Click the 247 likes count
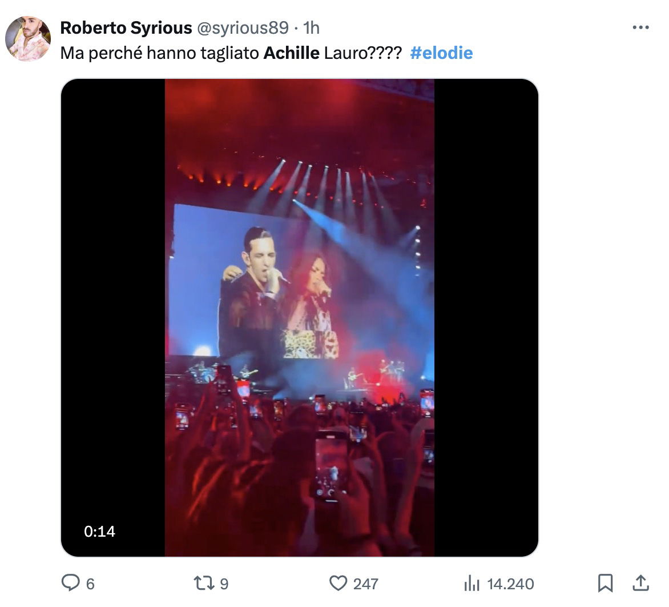 tap(366, 584)
